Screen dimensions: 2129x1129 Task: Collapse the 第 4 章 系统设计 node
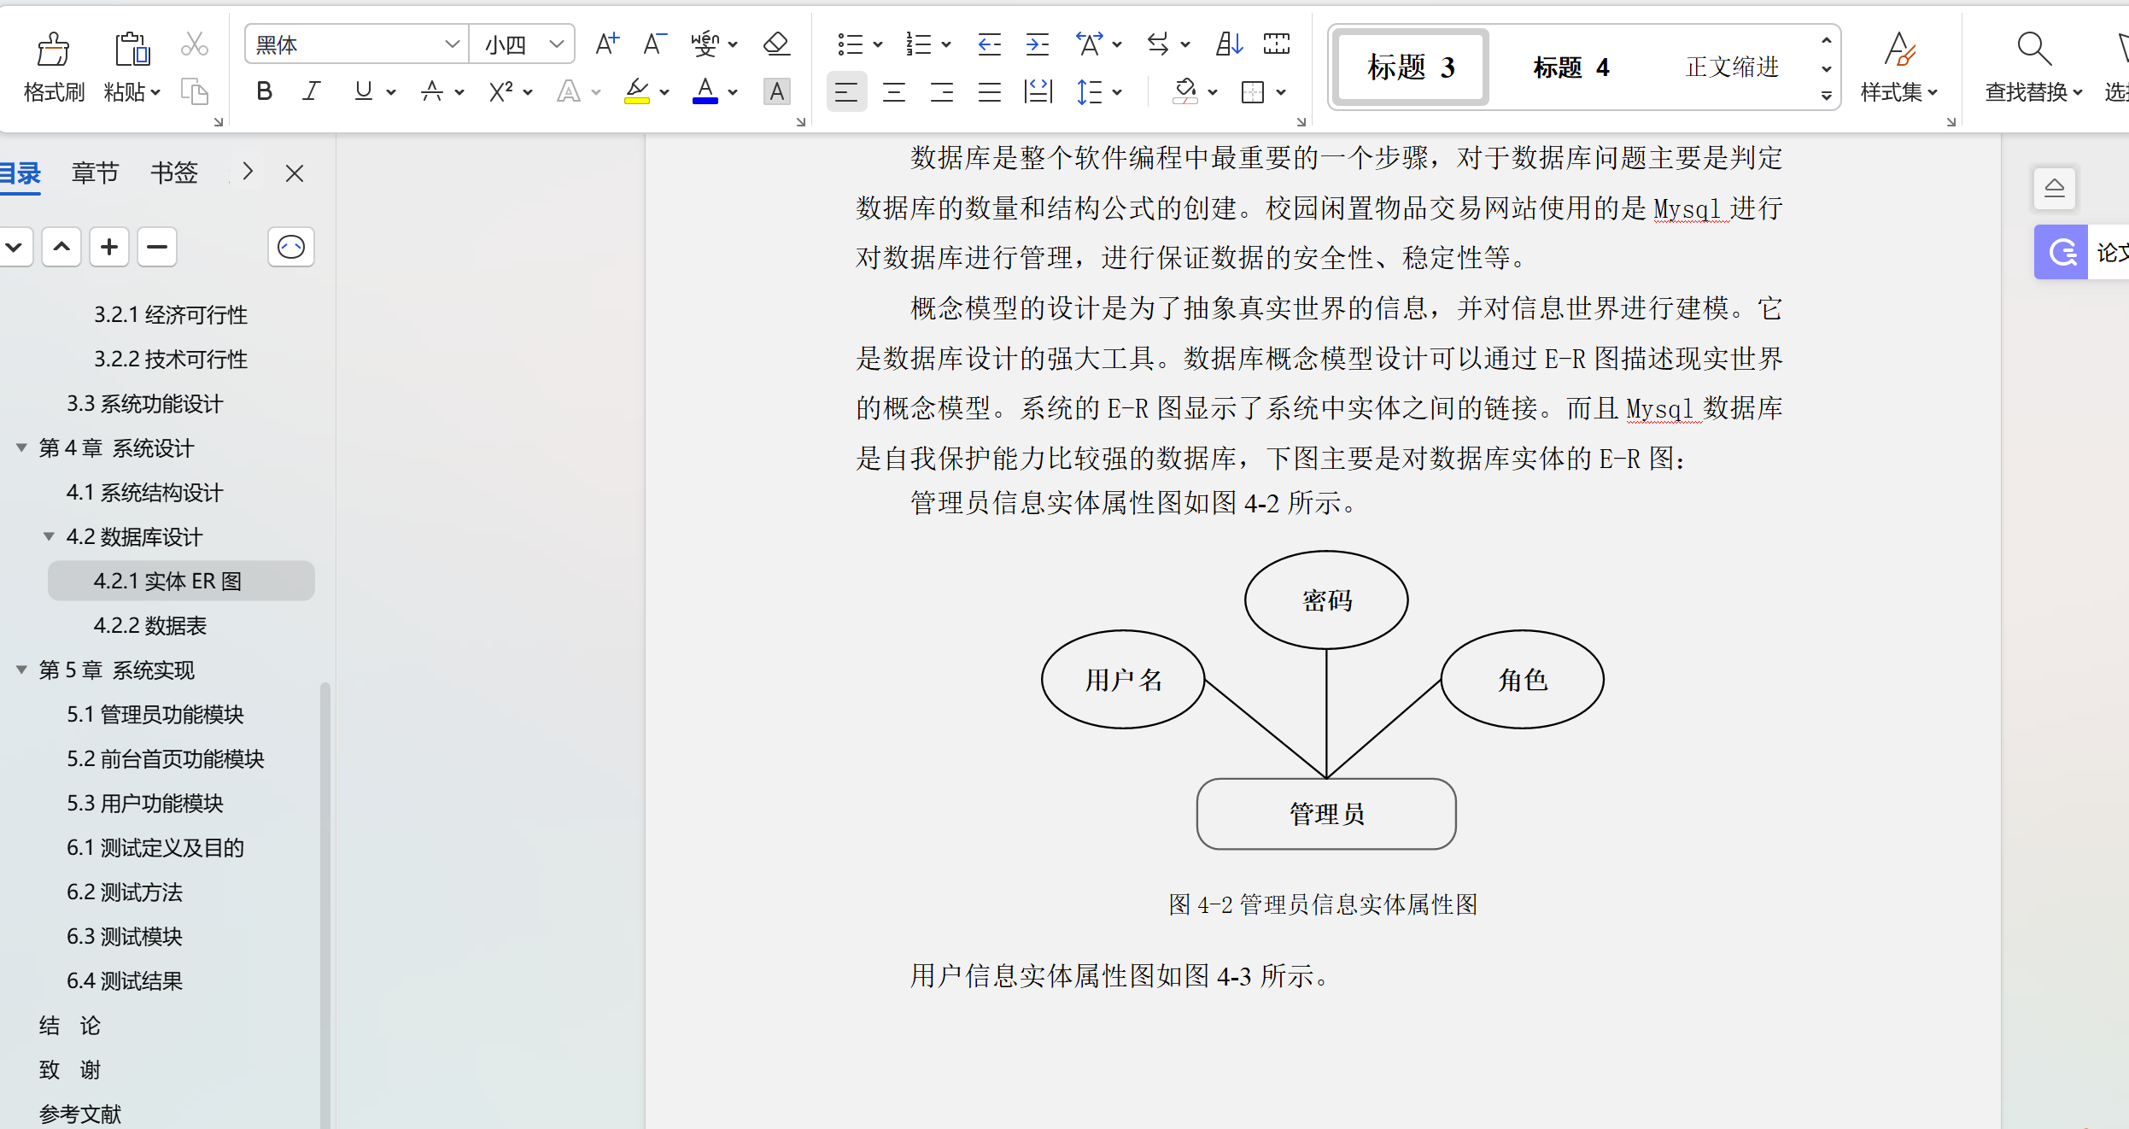click(x=21, y=448)
